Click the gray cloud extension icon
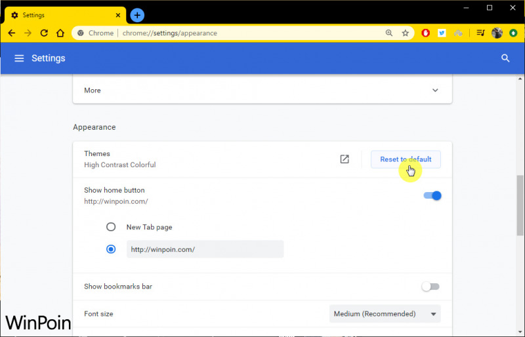525x337 pixels. (458, 33)
